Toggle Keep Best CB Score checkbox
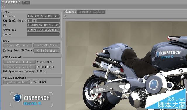This screenshot has height=110, width=187. pyautogui.click(x=5, y=50)
